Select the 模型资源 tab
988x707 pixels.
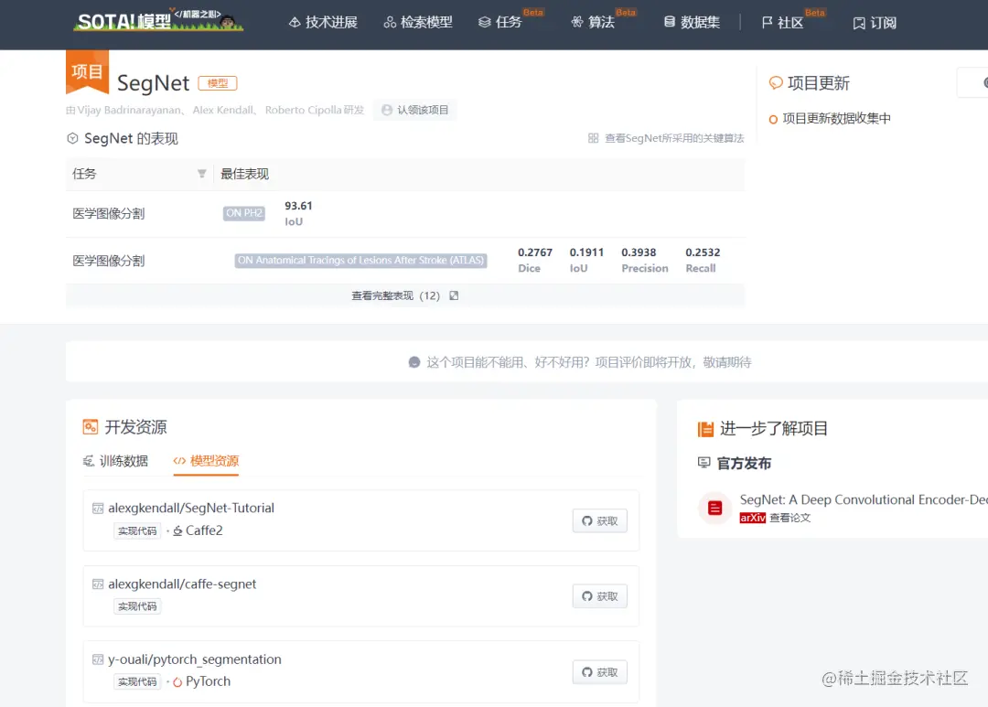(x=206, y=461)
